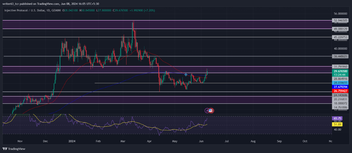
Task: Click the 40.00 RSI axis tick
Action: coord(338,129)
